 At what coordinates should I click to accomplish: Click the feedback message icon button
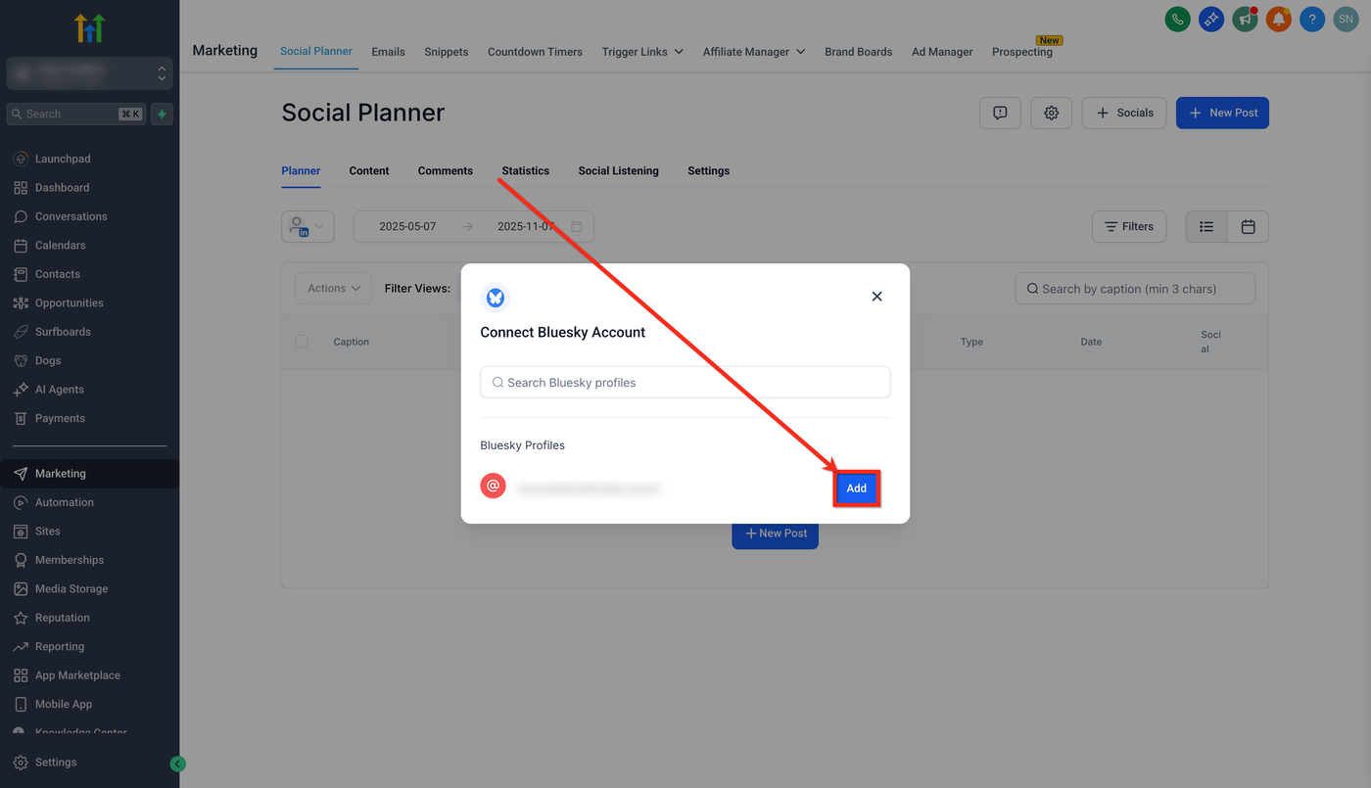pos(1000,113)
